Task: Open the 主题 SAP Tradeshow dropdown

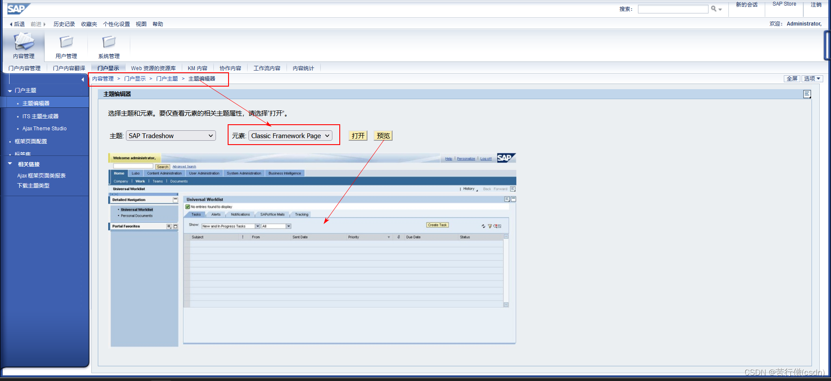Action: point(171,136)
